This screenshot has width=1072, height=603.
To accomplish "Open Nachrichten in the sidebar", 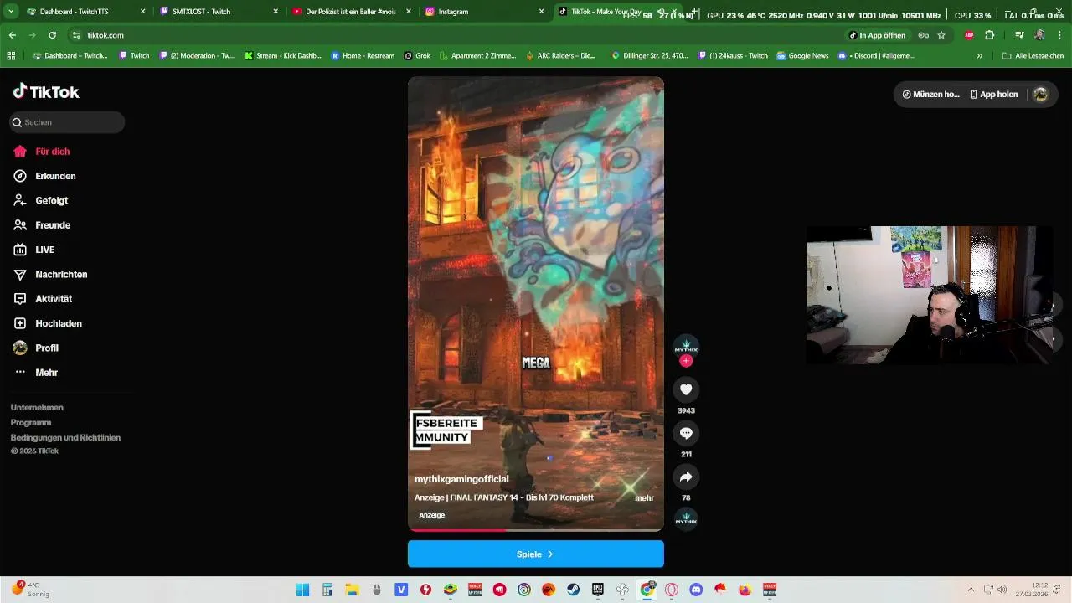I will coord(50,274).
